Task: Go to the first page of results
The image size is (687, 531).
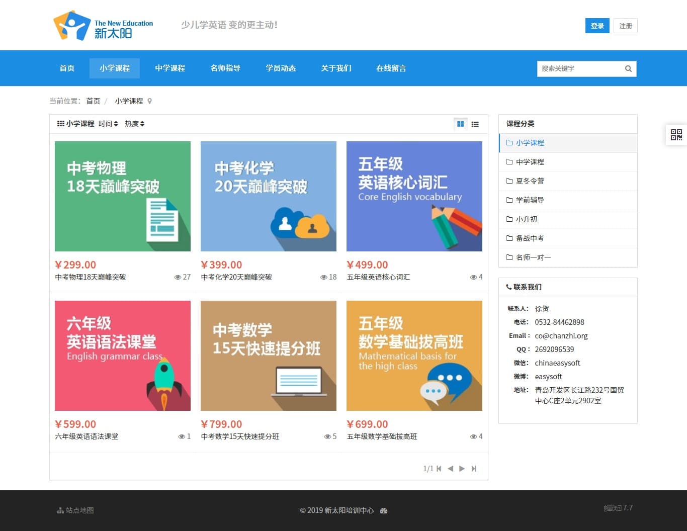Action: pos(439,469)
